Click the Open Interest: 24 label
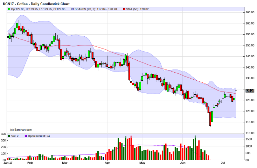This screenshot has height=168, width=257. coord(39,136)
